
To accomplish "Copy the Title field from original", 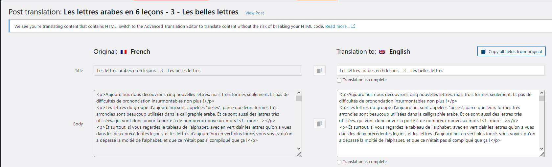I will 319,70.
